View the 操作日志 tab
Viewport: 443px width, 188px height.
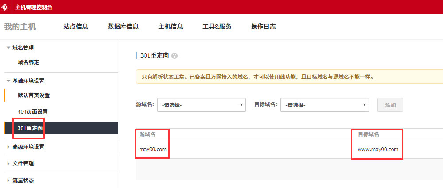click(x=263, y=27)
